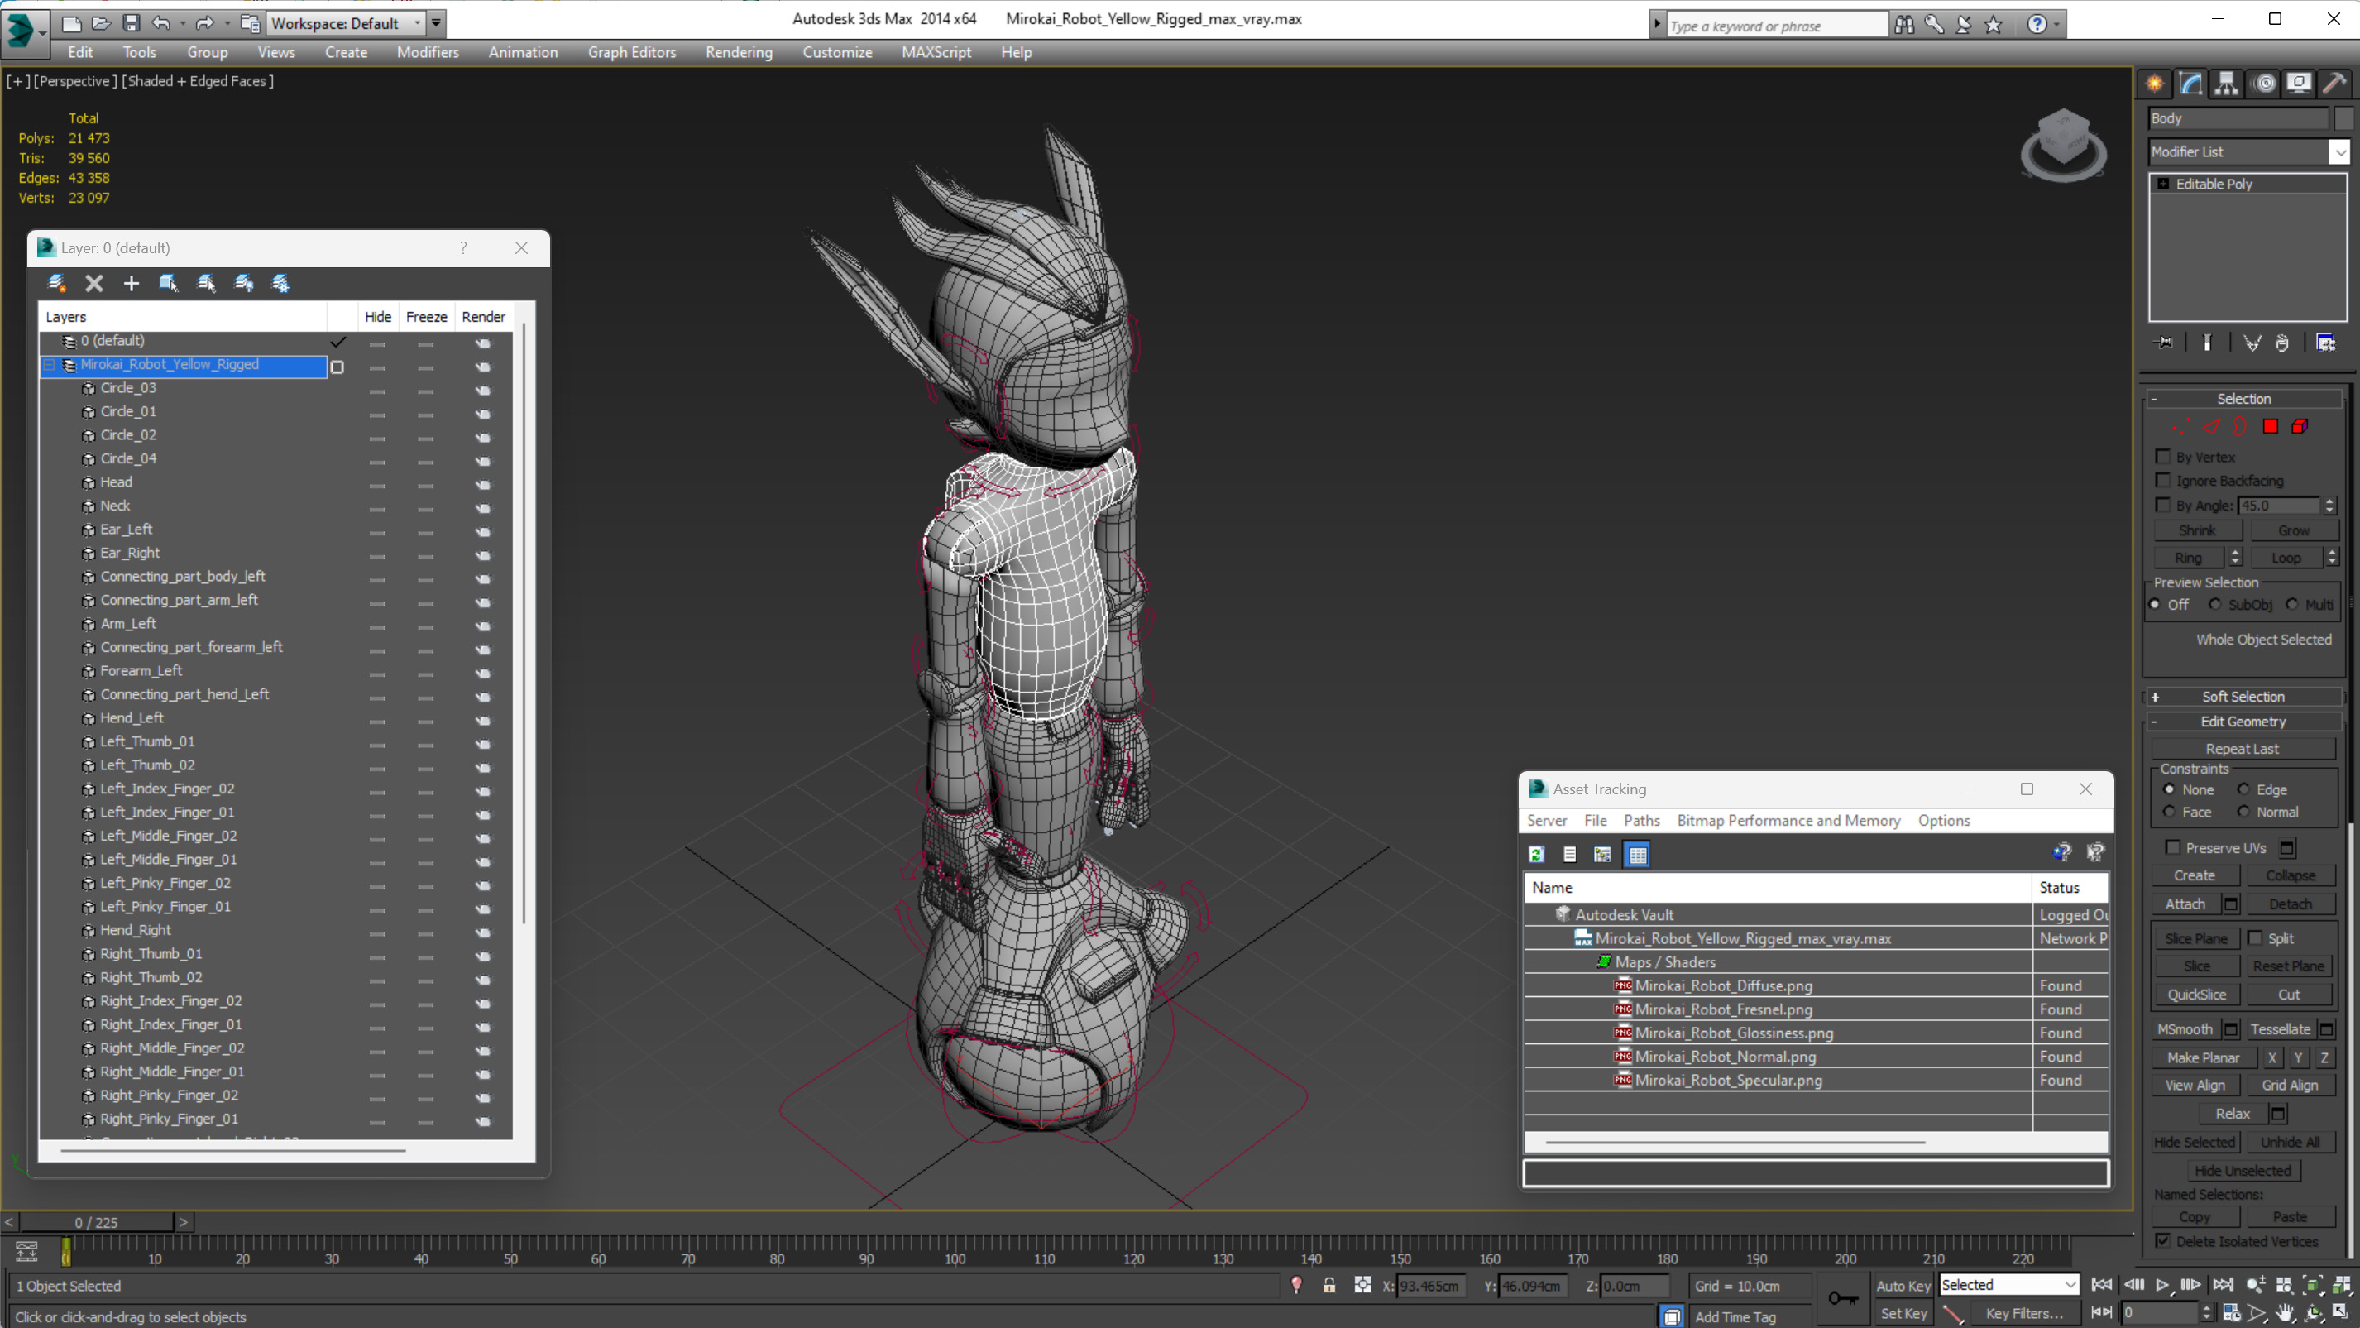Choose SubObj preview selection radio
The width and height of the screenshot is (2360, 1328).
(2214, 604)
